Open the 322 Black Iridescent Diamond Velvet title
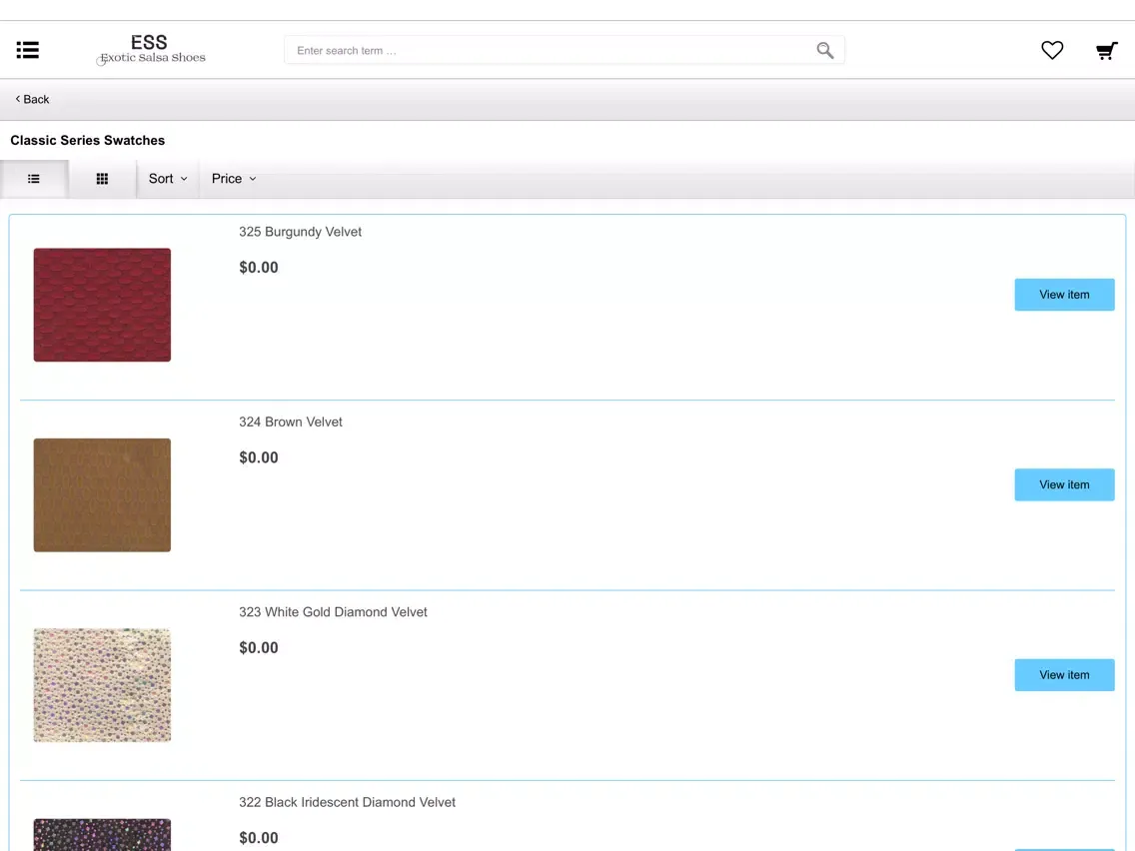 click(x=347, y=802)
